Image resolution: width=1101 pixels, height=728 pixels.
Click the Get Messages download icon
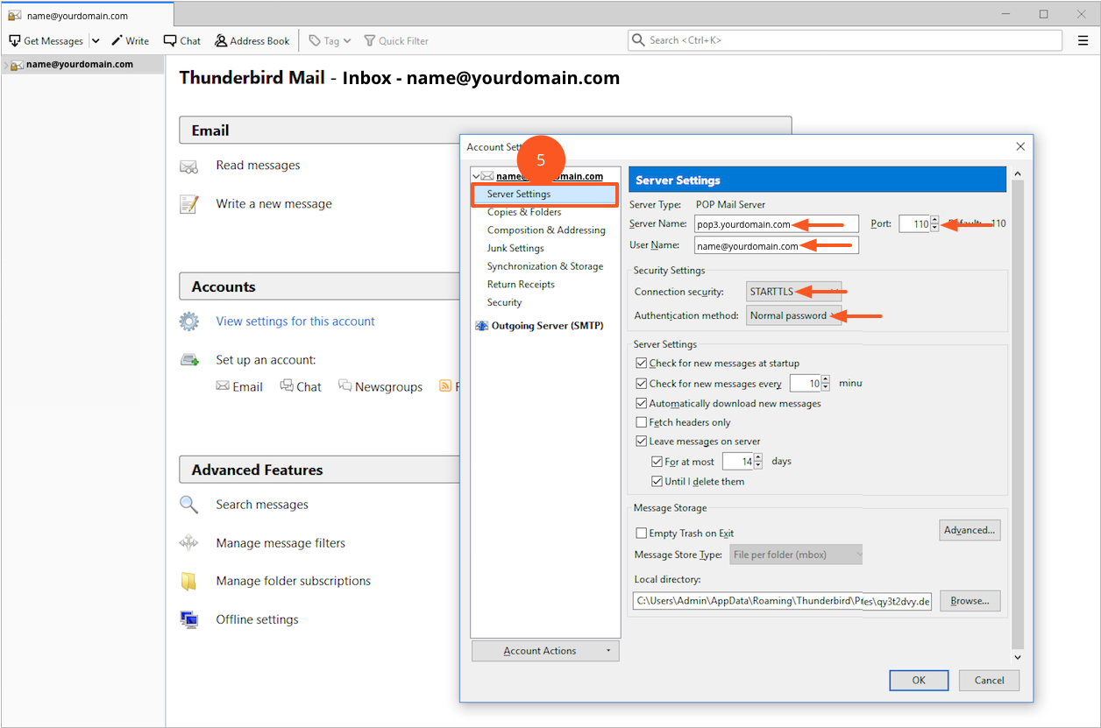14,41
